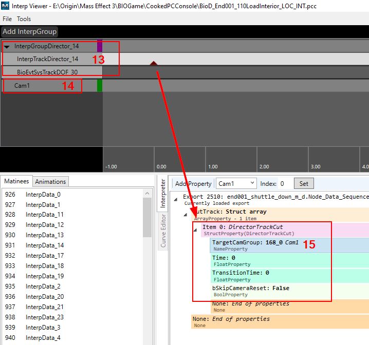Click the Set button

click(304, 184)
